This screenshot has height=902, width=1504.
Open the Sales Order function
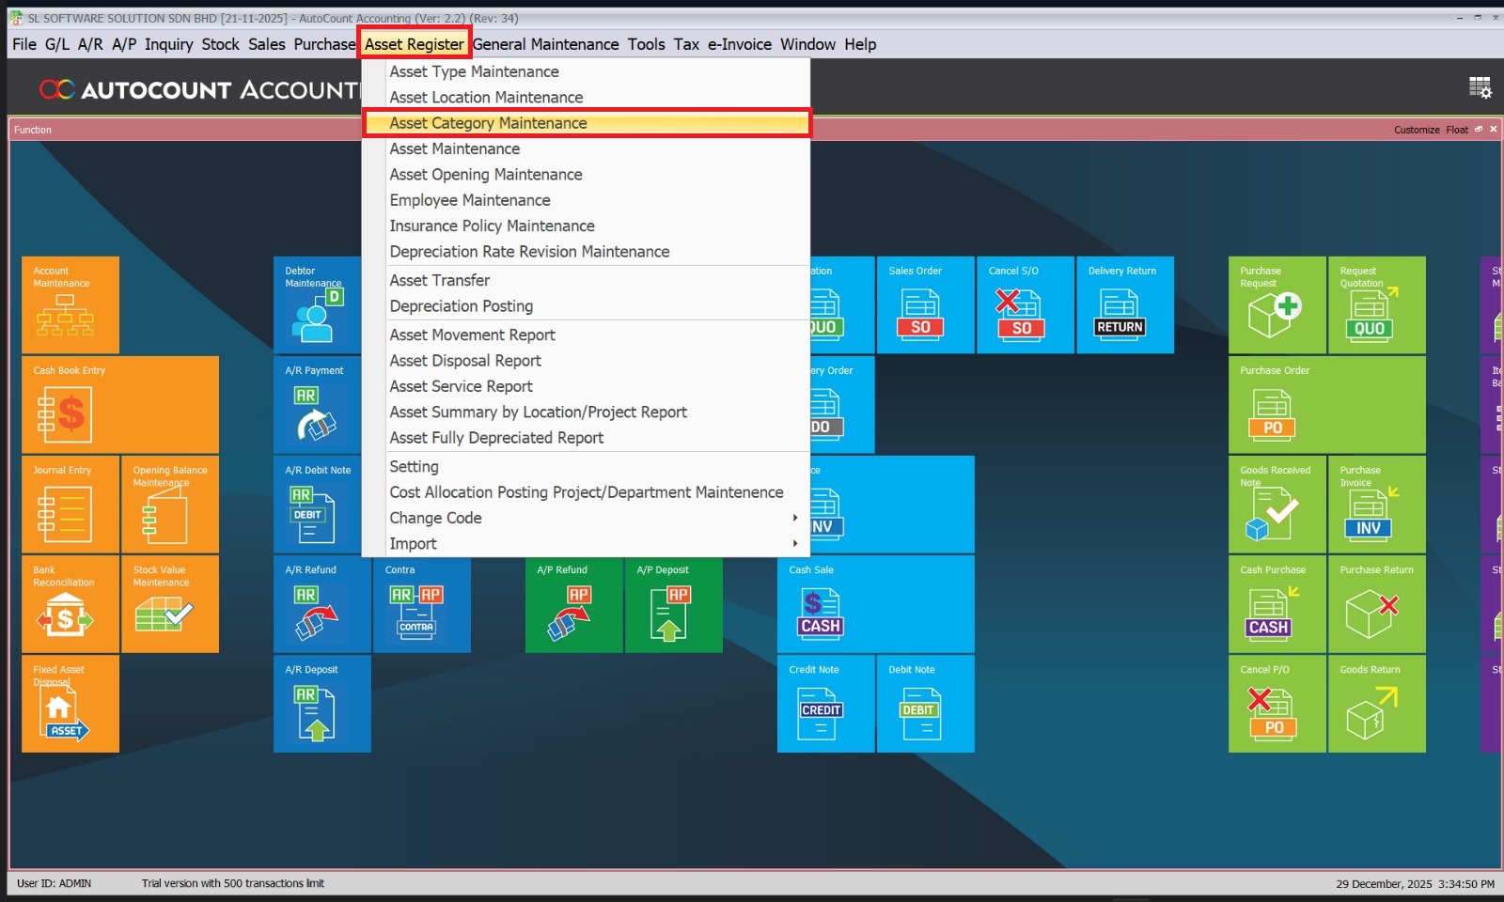[925, 304]
